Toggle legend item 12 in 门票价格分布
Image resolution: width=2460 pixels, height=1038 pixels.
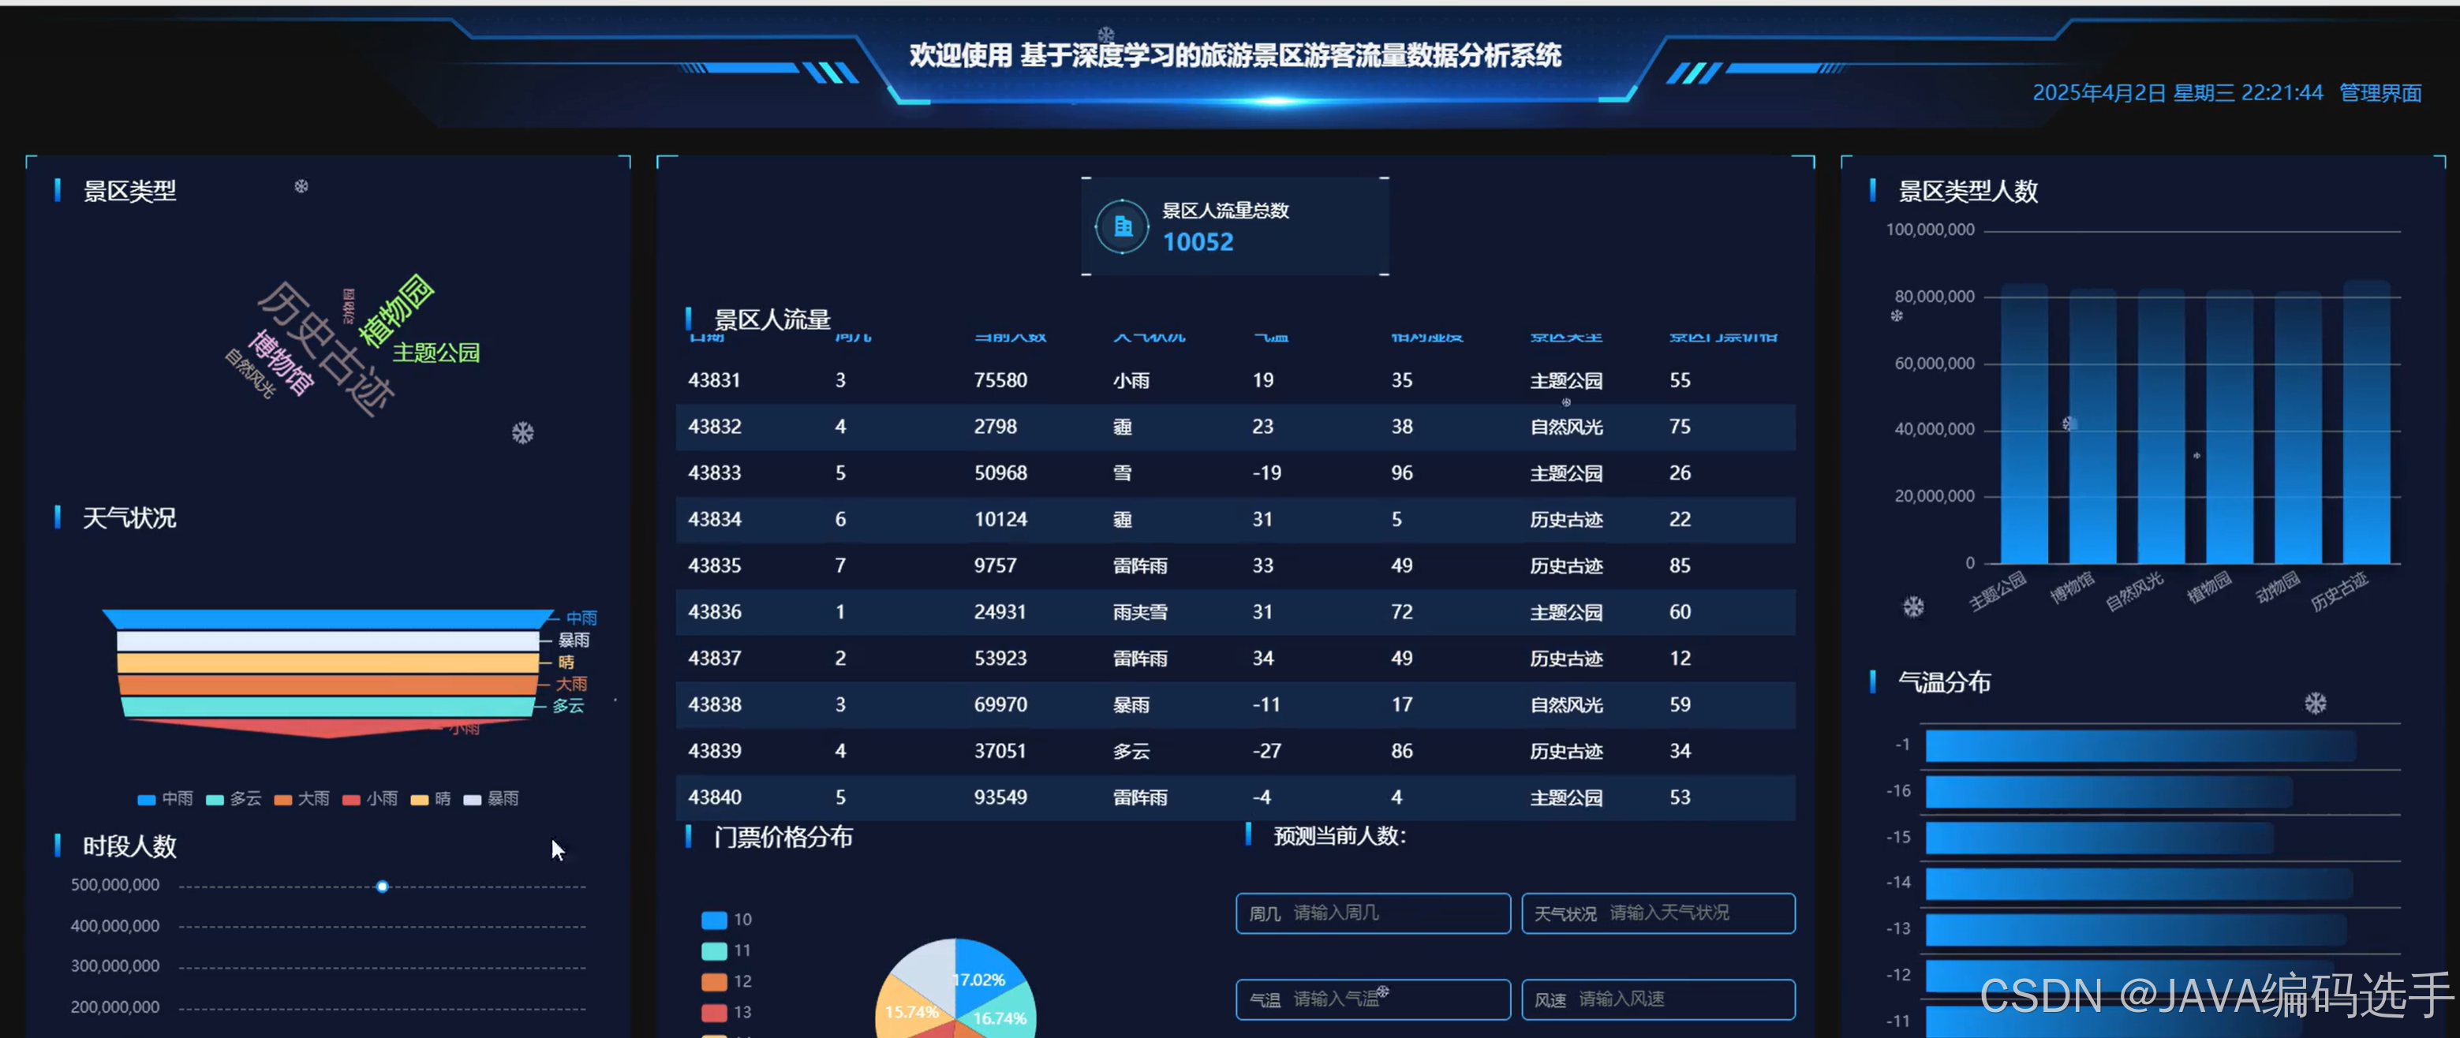(727, 980)
